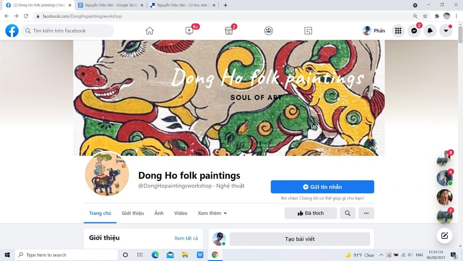Click the Tìm kiếm trên Facebook search field
463x261 pixels.
[68, 31]
